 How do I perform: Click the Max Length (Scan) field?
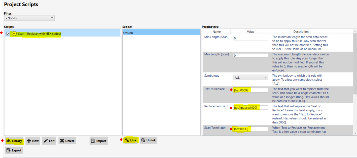[250, 55]
